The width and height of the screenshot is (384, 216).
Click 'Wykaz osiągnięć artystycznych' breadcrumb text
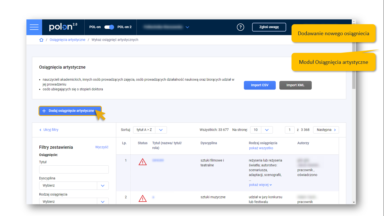[x=115, y=40]
